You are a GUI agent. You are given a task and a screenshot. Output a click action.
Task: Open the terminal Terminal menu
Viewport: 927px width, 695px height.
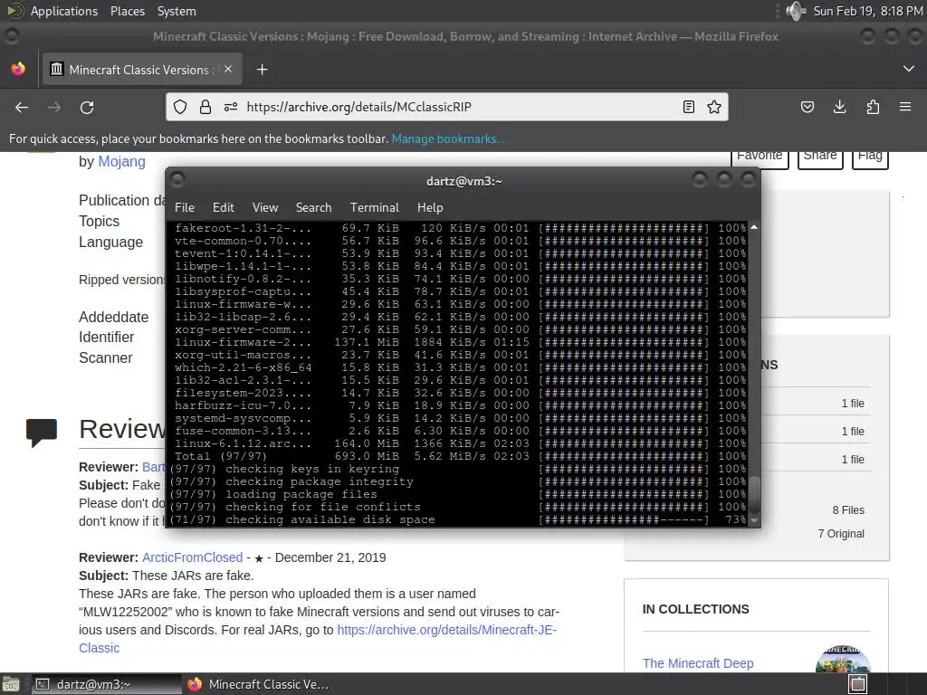374,207
